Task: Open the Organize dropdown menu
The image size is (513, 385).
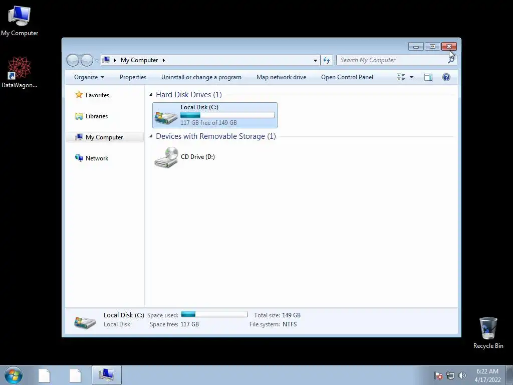Action: (x=89, y=77)
